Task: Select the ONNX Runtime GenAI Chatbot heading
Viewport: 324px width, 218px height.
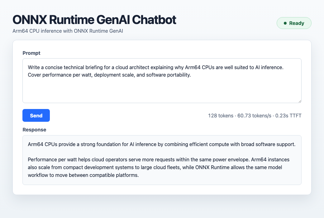Action: [94, 20]
